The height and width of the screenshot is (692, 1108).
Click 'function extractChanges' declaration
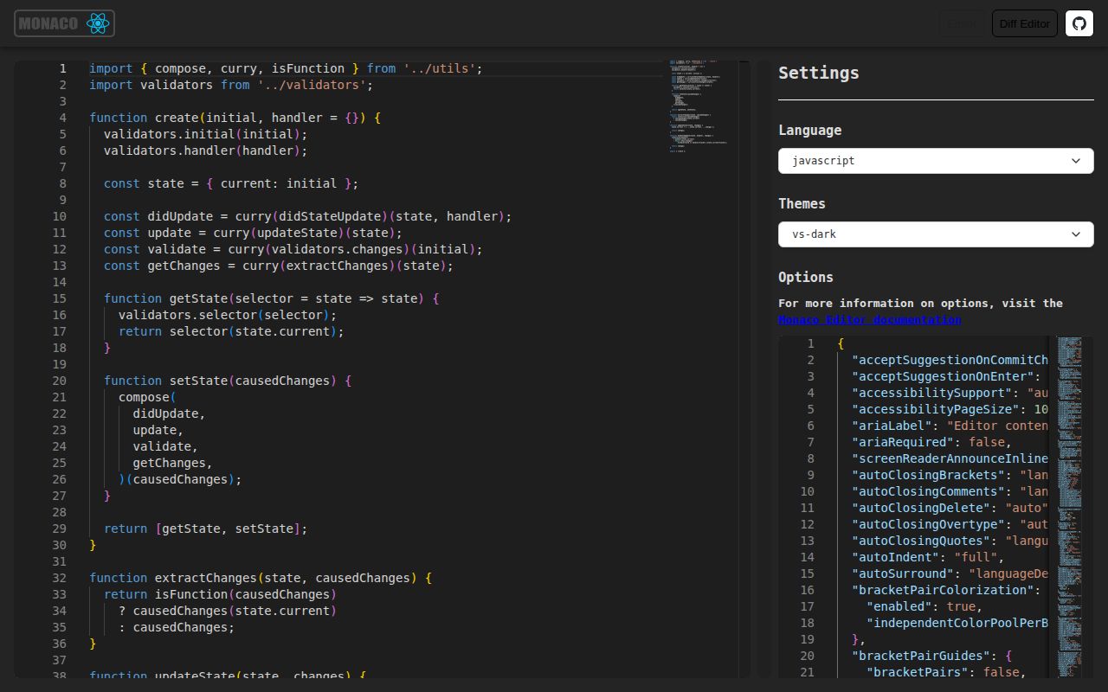click(261, 578)
